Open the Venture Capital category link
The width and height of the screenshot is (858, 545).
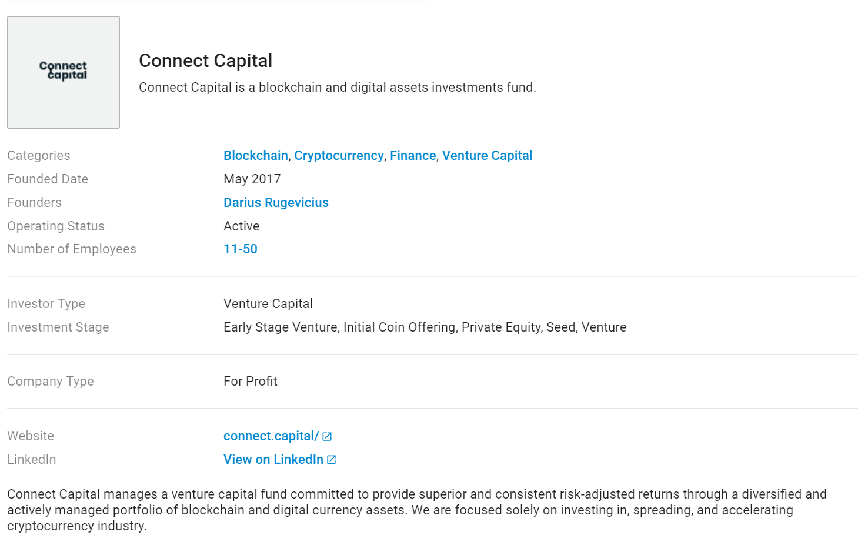coord(487,155)
